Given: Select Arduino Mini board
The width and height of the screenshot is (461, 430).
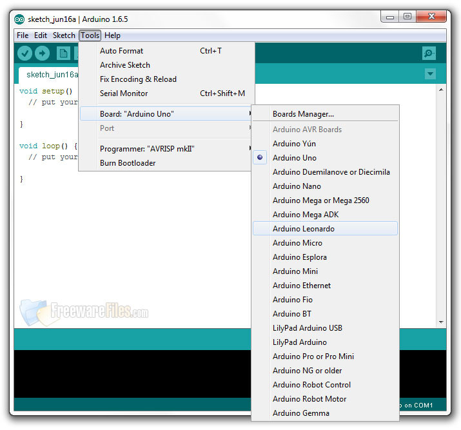Looking at the screenshot, I should (x=325, y=271).
